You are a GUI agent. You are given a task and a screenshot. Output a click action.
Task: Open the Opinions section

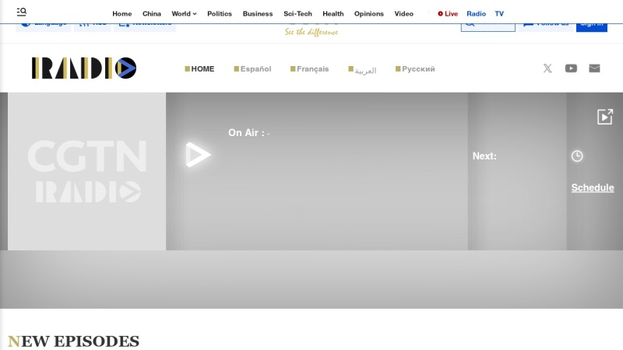pyautogui.click(x=368, y=13)
